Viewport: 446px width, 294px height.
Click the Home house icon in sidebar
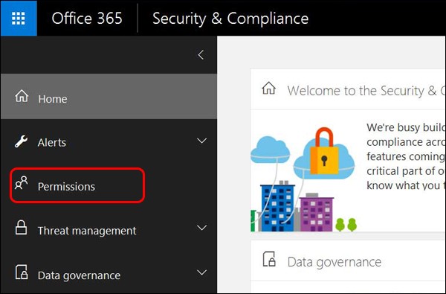22,96
